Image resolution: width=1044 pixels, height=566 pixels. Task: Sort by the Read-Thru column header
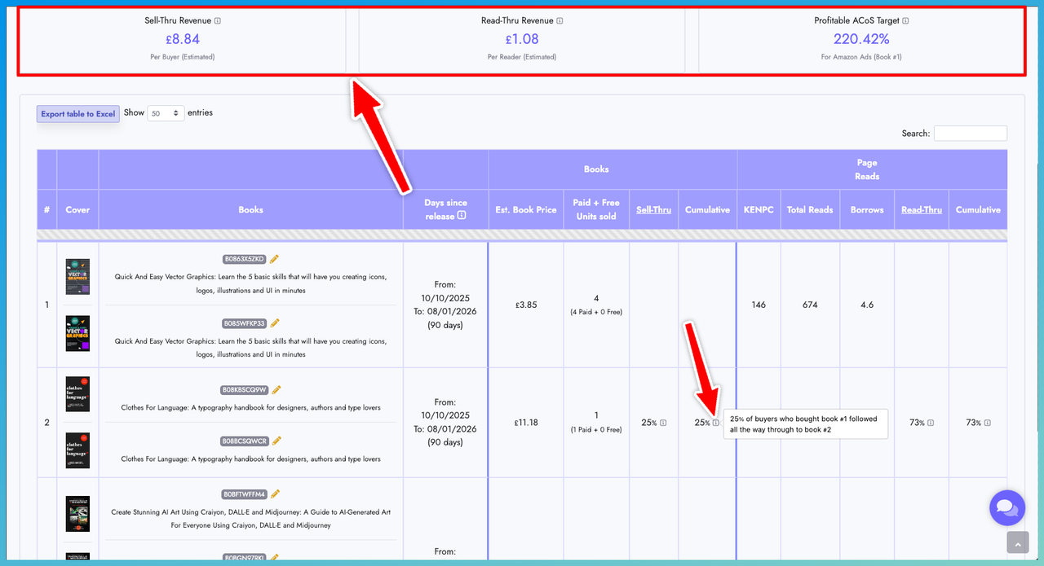tap(922, 210)
